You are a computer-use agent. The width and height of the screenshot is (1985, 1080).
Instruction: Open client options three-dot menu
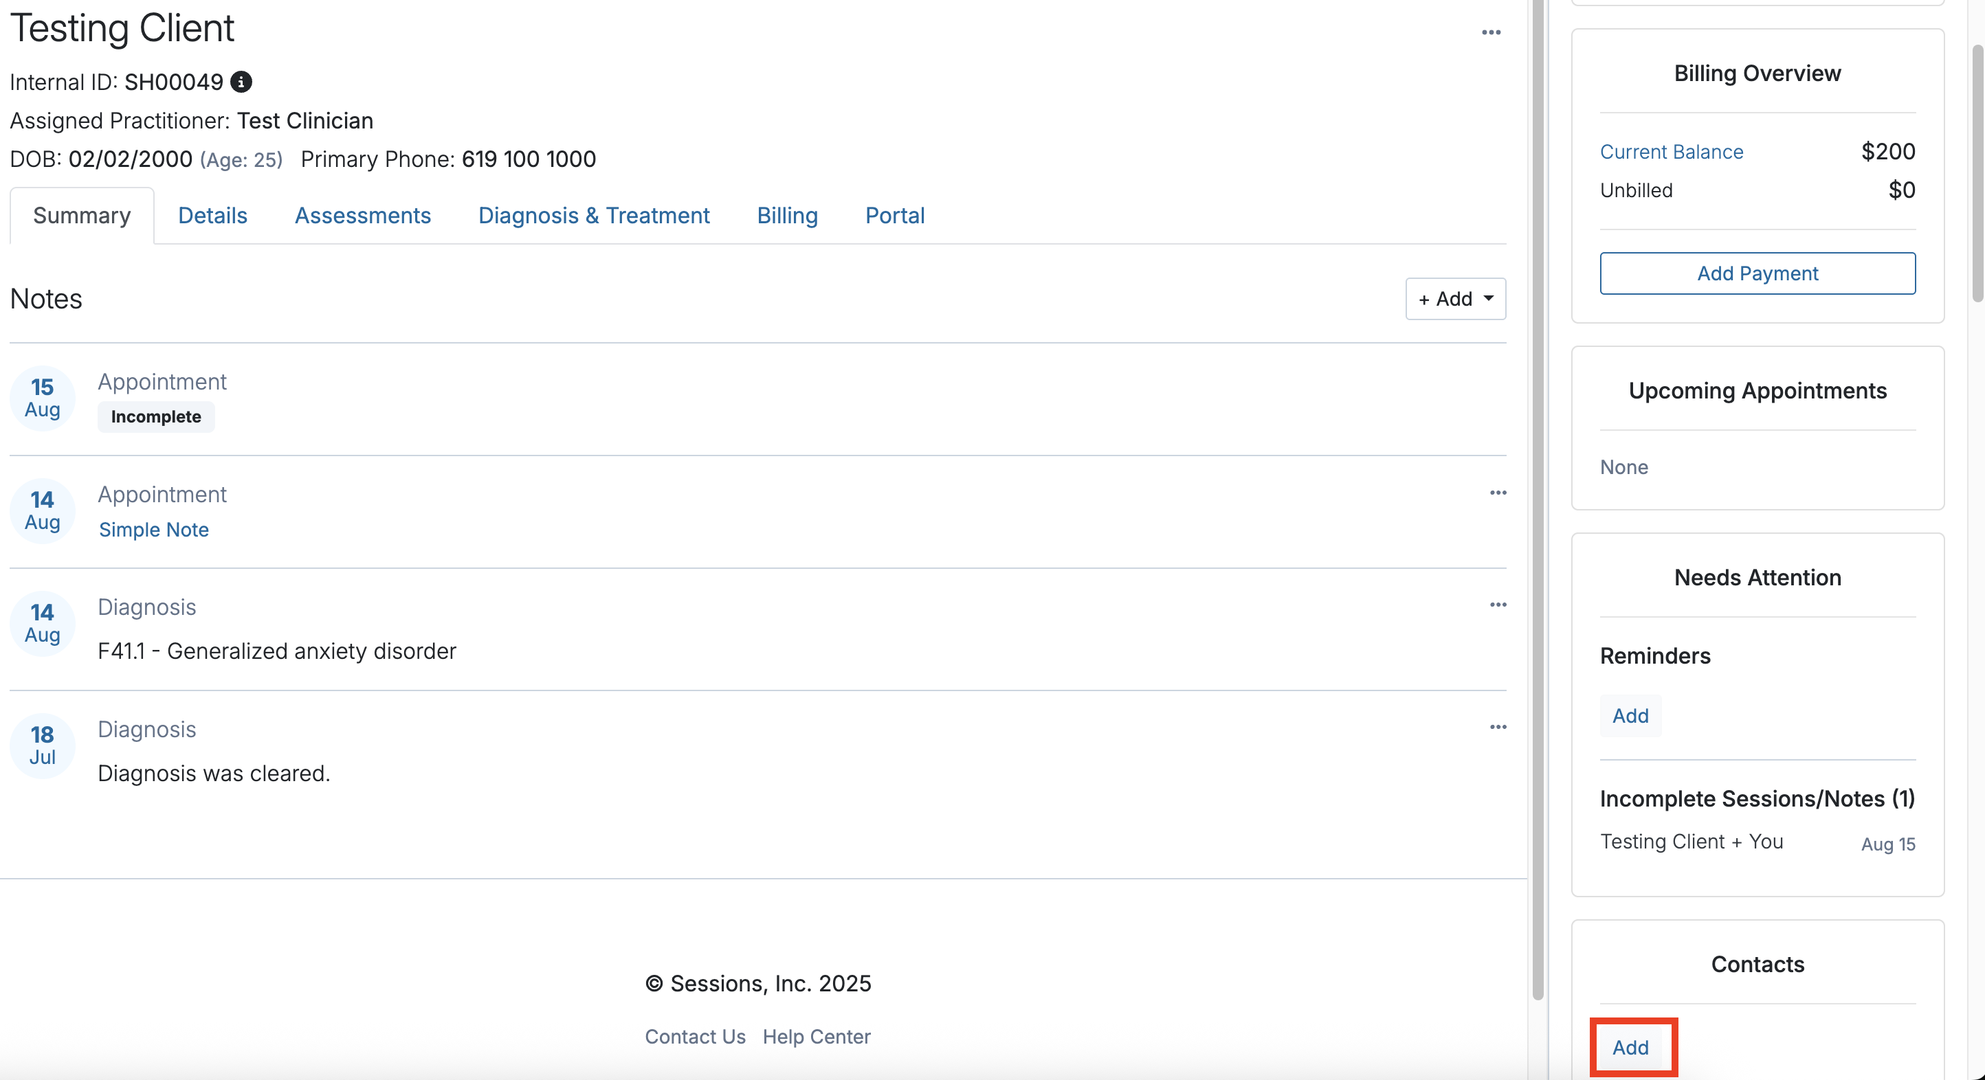coord(1491,32)
